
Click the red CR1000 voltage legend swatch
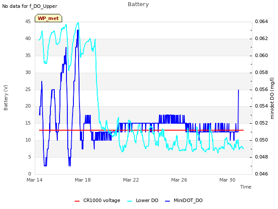point(77,201)
